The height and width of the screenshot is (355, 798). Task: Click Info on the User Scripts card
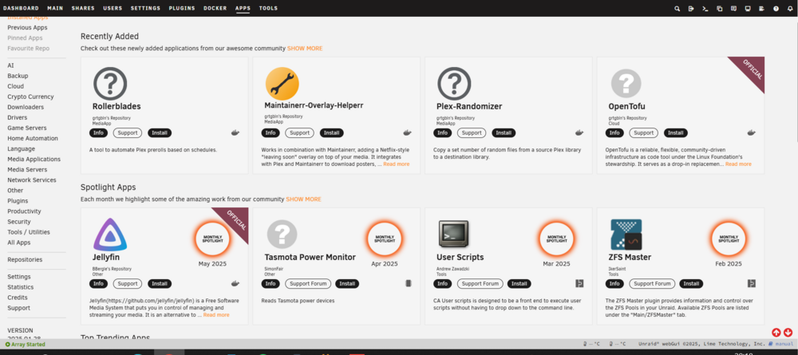click(x=443, y=283)
